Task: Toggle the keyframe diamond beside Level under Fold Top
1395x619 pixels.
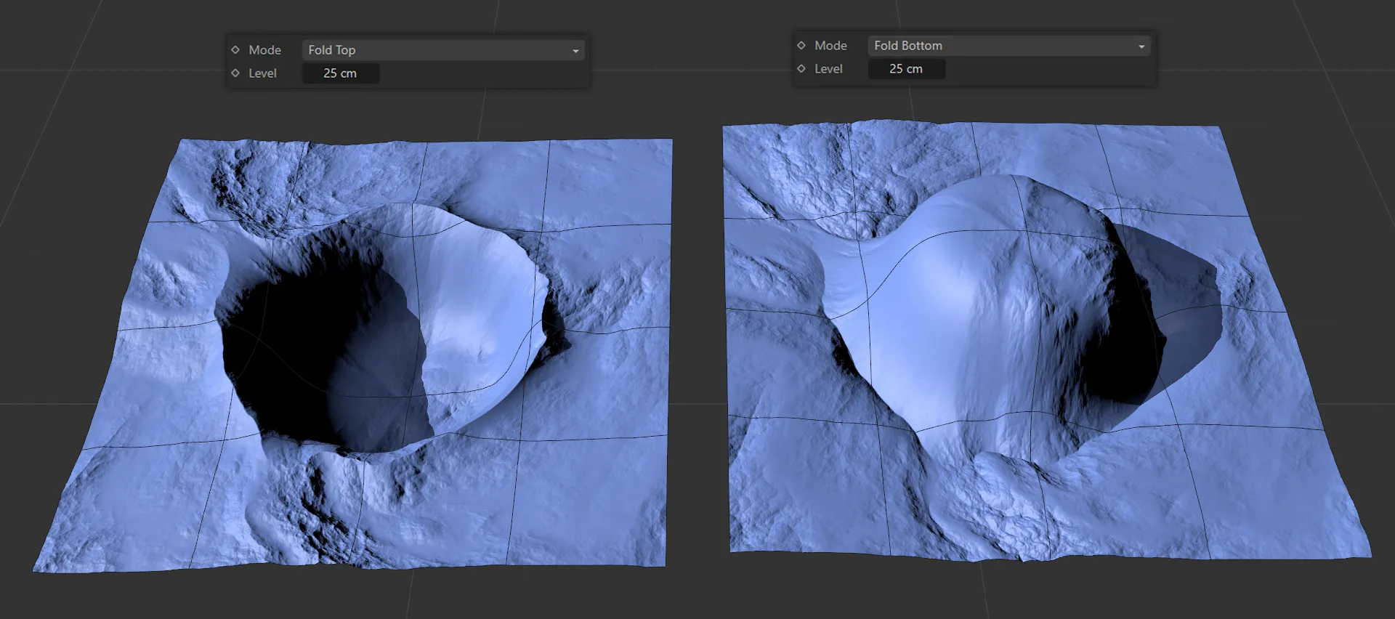Action: pyautogui.click(x=235, y=73)
